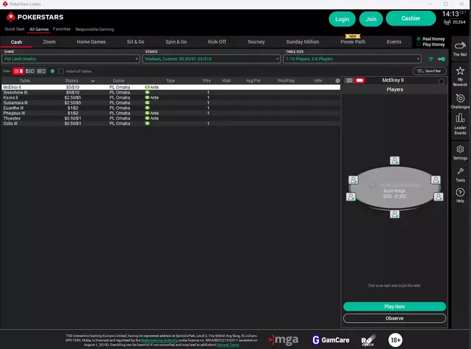Open the Game dropdown Pot Limit Omaha

coord(71,59)
